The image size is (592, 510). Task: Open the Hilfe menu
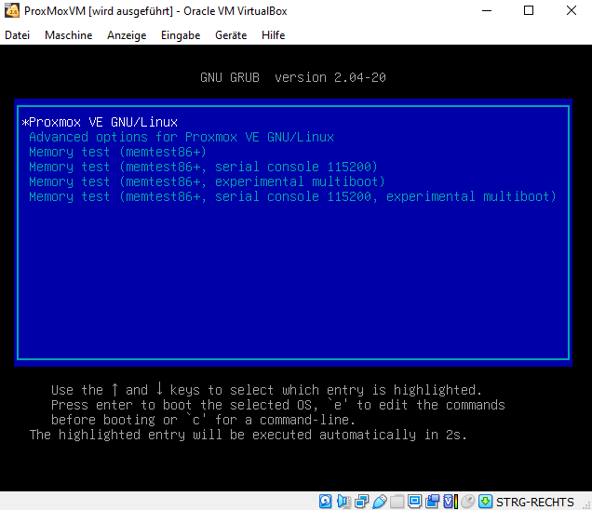coord(273,35)
